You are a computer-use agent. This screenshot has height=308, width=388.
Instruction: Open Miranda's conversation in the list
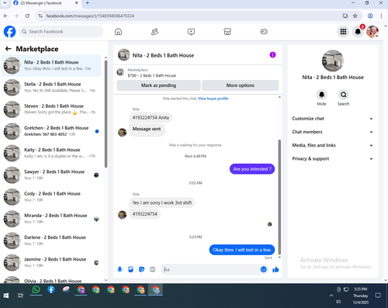point(51,219)
